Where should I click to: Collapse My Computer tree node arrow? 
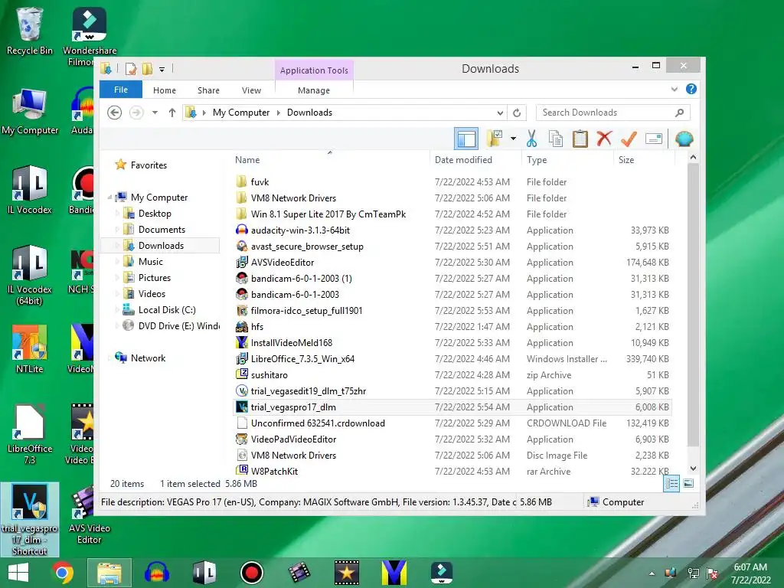(x=109, y=198)
